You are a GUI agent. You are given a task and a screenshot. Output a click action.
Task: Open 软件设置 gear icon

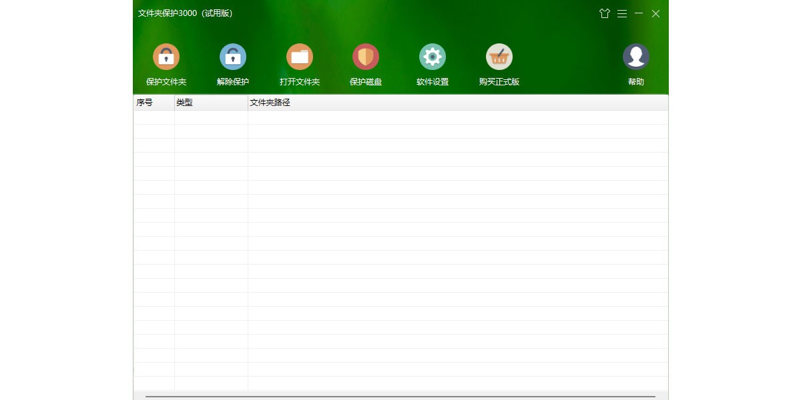pyautogui.click(x=433, y=57)
